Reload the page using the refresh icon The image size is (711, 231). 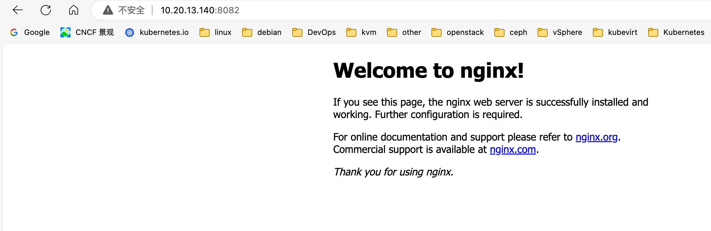pyautogui.click(x=46, y=10)
